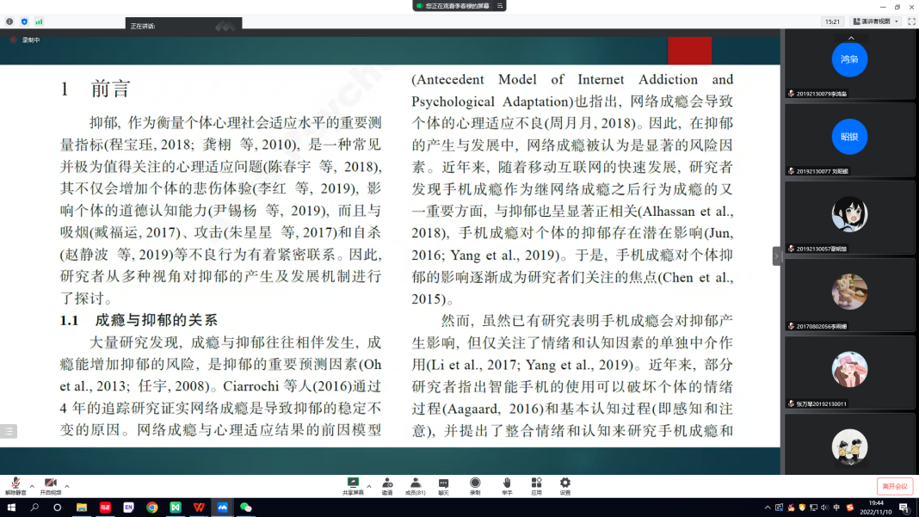Click the Share Screen (共享屏幕) icon

[x=353, y=485]
